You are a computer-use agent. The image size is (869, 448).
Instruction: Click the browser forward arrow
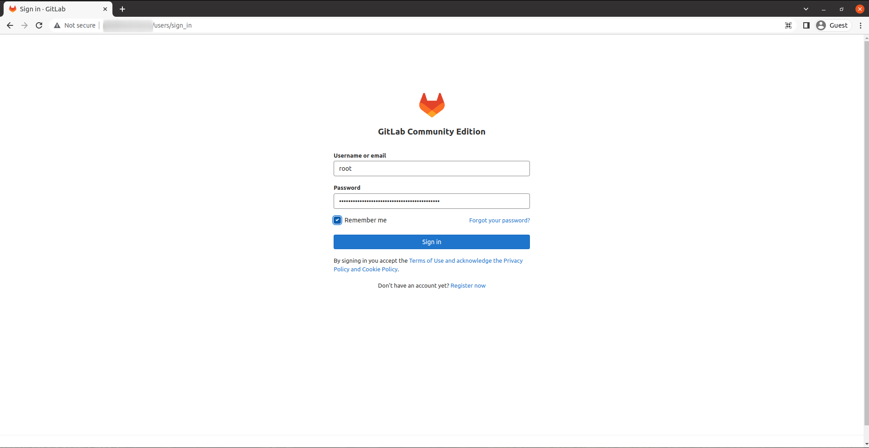tap(24, 25)
